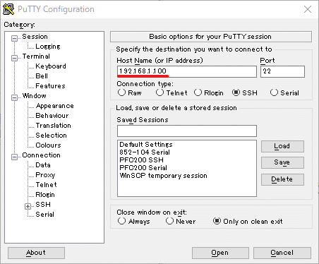
Task: Save the current session
Action: pos(282,162)
